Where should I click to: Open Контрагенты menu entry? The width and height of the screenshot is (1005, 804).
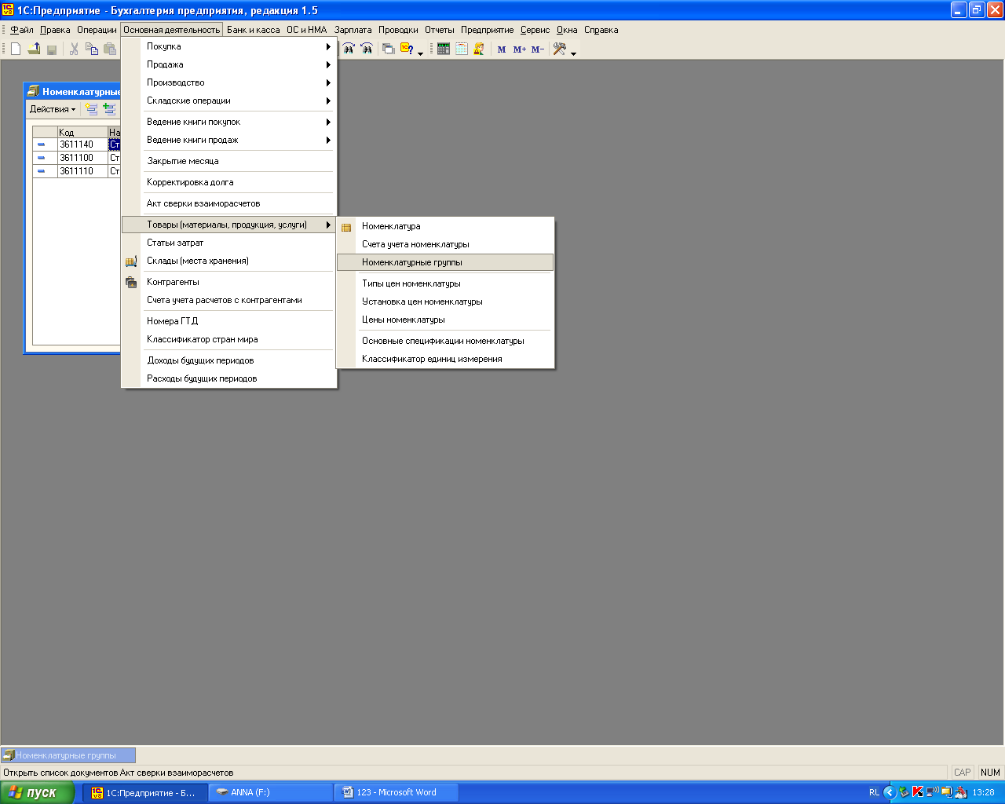tap(229, 282)
